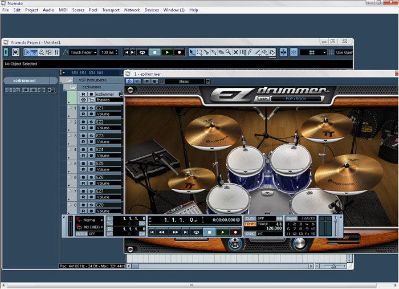Enable Read automation on EZ5 track
The height and width of the screenshot is (289, 399).
pos(83,169)
